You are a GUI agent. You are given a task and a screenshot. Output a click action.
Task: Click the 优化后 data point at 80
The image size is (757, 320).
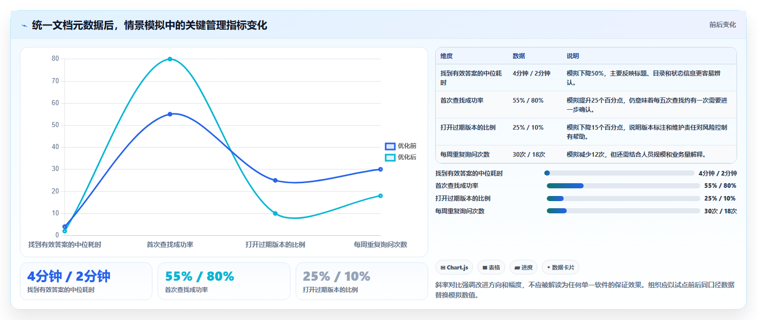click(x=170, y=59)
